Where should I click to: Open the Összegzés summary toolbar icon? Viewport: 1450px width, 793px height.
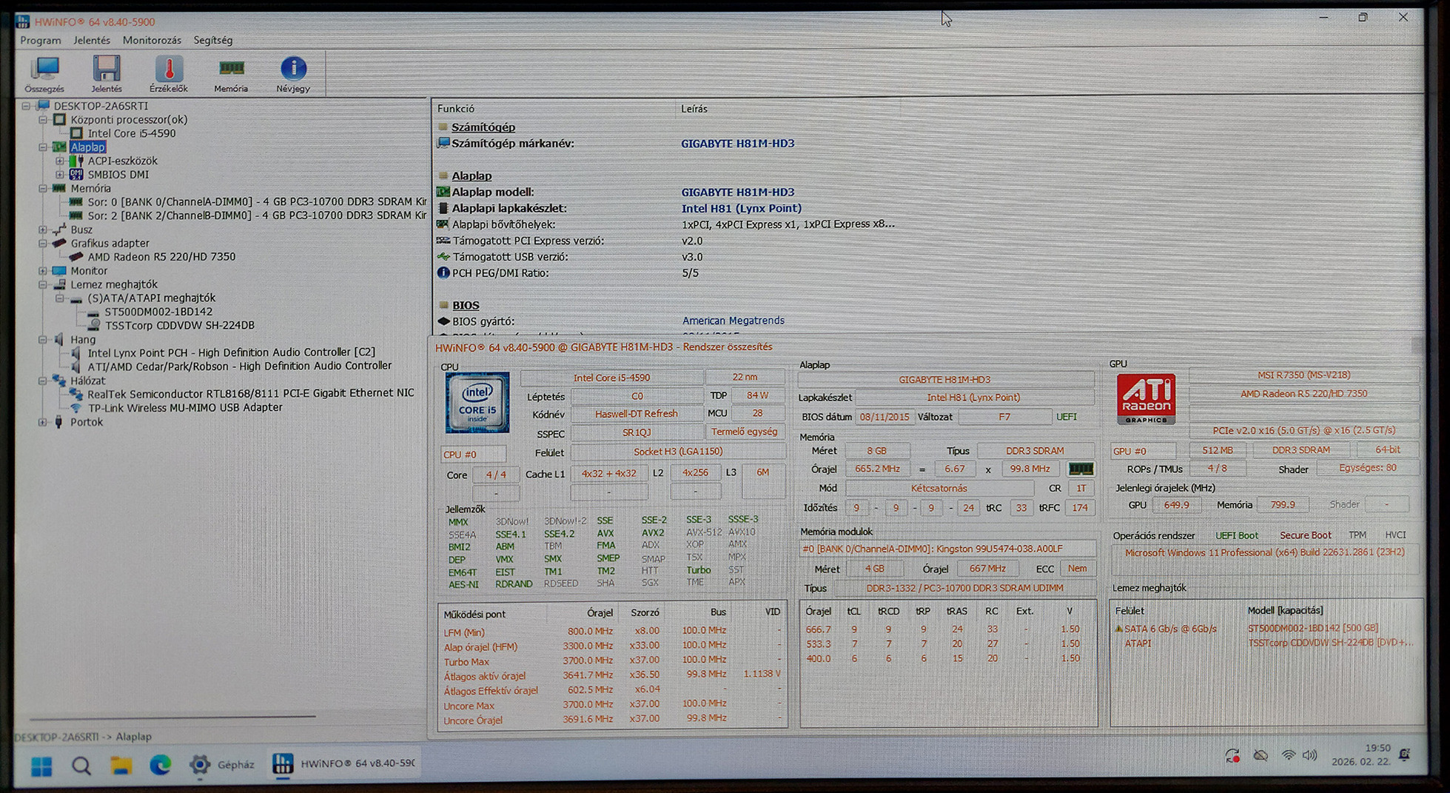pyautogui.click(x=44, y=73)
